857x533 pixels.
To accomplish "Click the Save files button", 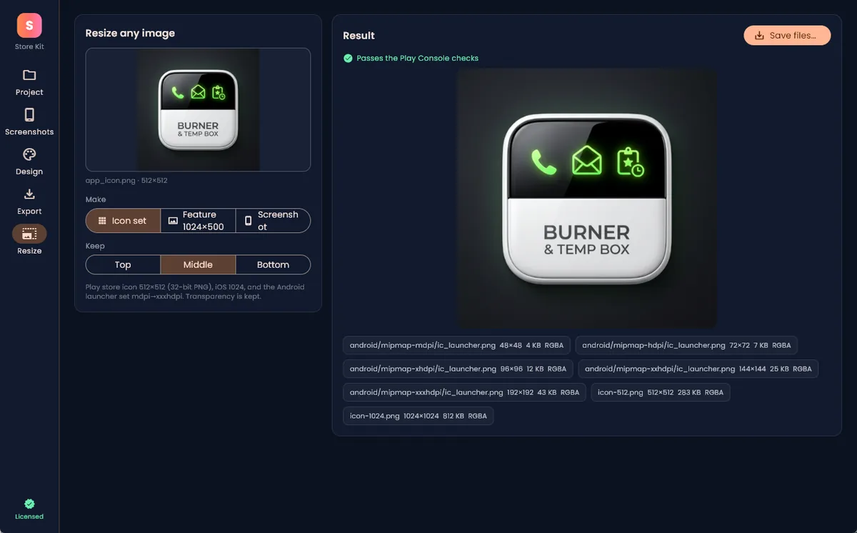I will click(x=787, y=36).
